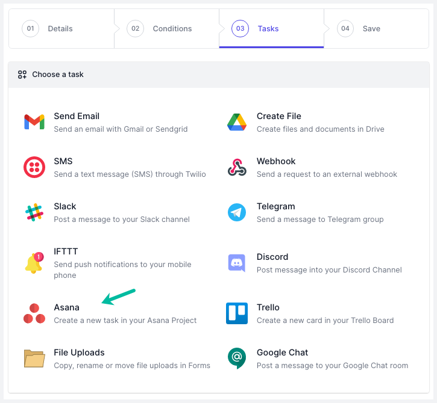437x403 pixels.
Task: Click the File Uploads folder icon
Action: point(34,358)
